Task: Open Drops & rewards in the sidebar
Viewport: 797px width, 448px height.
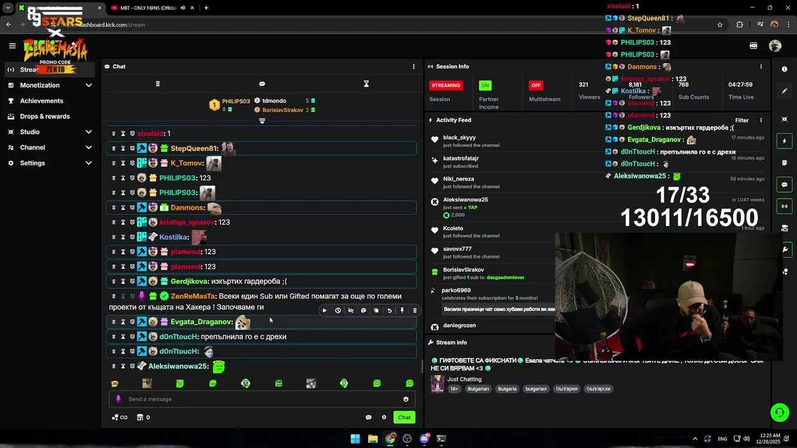Action: (50, 116)
